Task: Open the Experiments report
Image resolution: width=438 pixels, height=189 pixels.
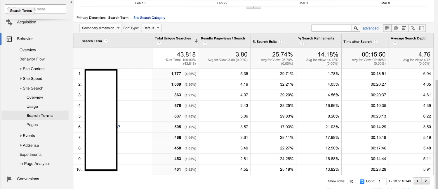Action: pyautogui.click(x=30, y=154)
